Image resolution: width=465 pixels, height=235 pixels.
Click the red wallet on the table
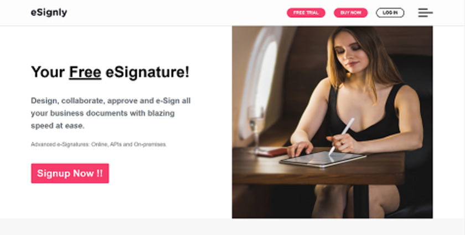click(271, 152)
